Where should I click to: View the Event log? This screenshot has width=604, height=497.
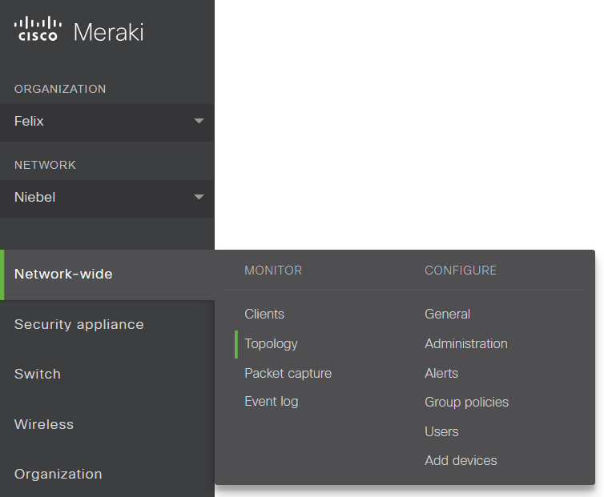pos(271,402)
